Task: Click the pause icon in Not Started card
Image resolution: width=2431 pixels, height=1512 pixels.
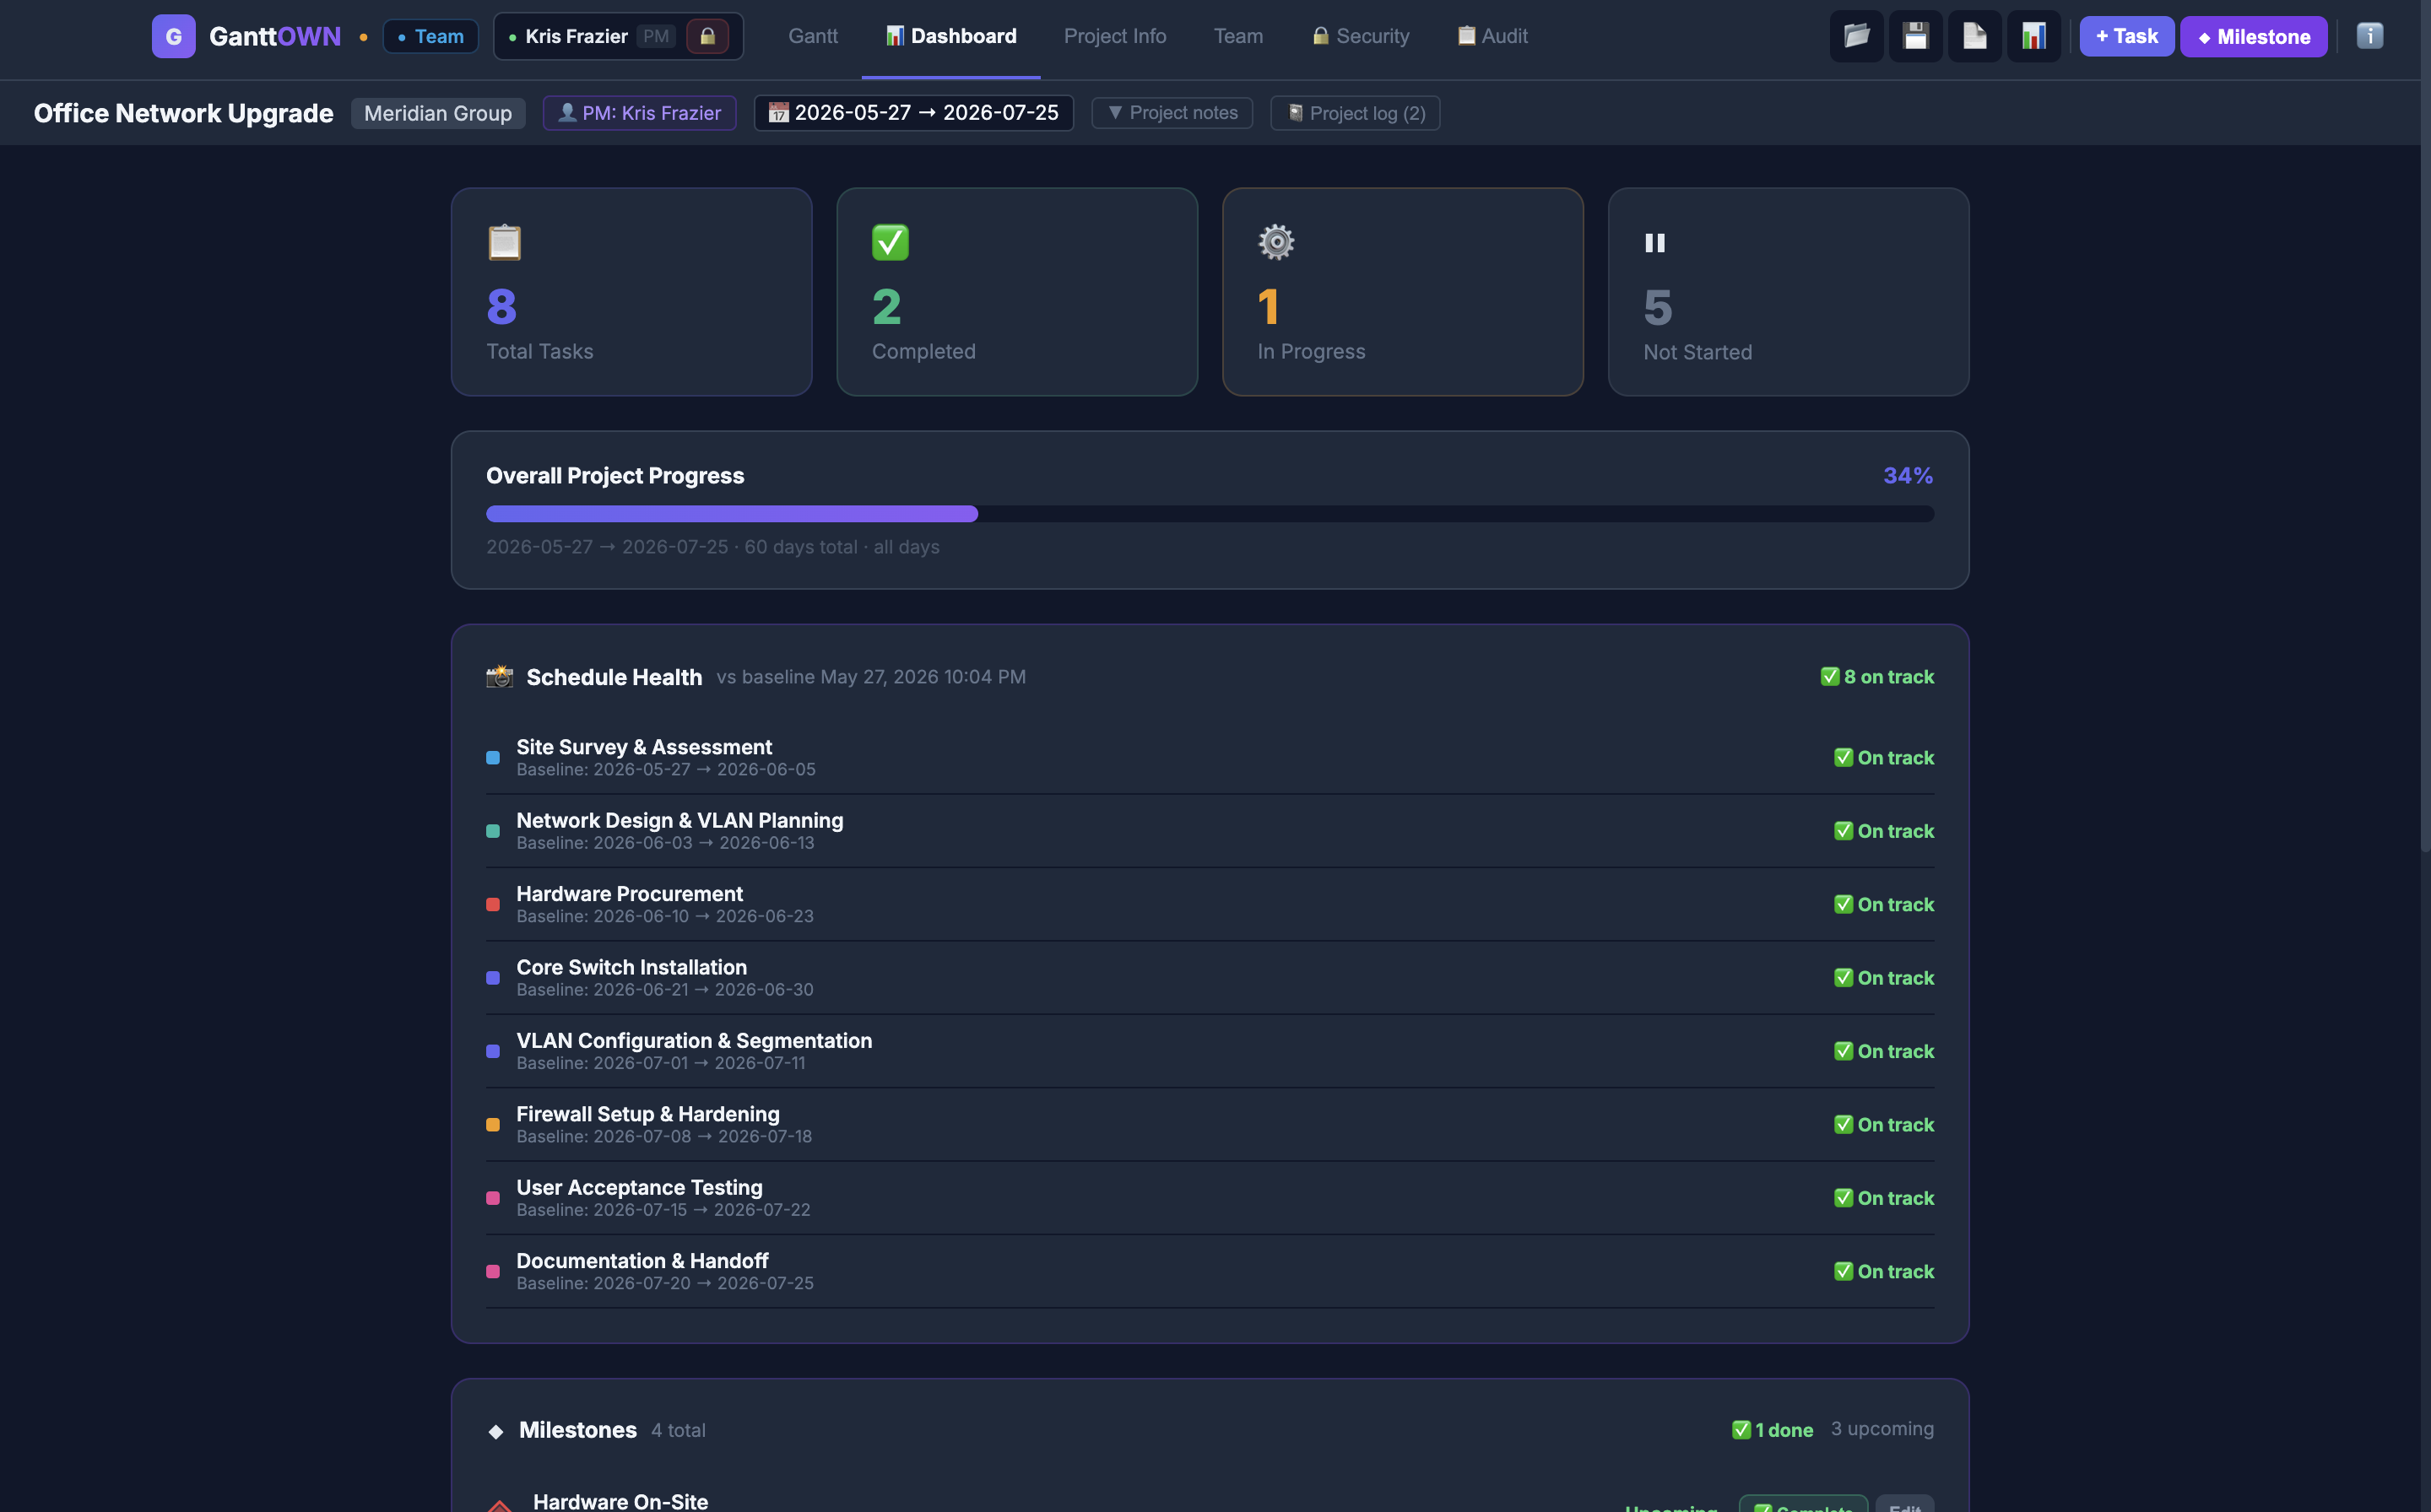Action: pos(1654,243)
